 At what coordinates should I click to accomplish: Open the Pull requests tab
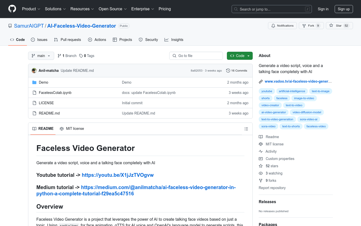pos(67,40)
